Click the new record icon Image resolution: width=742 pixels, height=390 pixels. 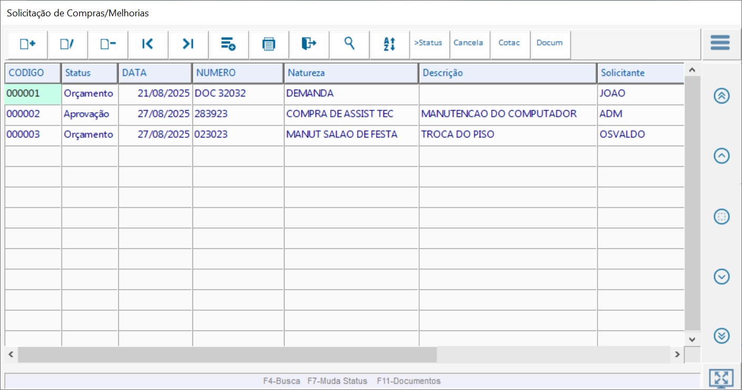point(27,44)
